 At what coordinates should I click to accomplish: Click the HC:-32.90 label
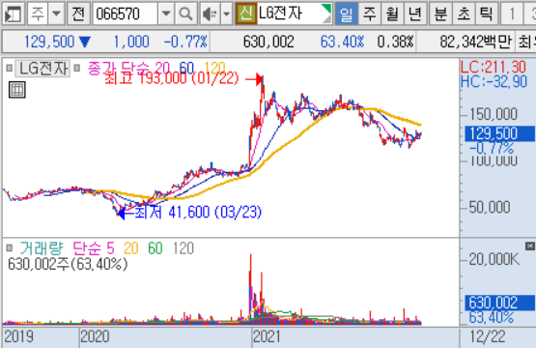[494, 81]
